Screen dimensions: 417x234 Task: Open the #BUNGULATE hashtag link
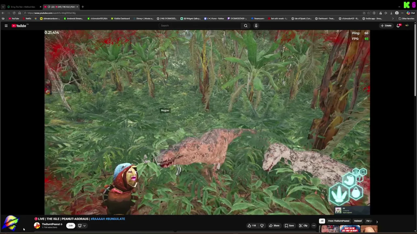coord(115,219)
